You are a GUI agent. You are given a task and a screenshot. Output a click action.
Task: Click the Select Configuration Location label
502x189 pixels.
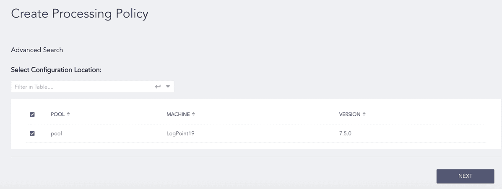[56, 70]
